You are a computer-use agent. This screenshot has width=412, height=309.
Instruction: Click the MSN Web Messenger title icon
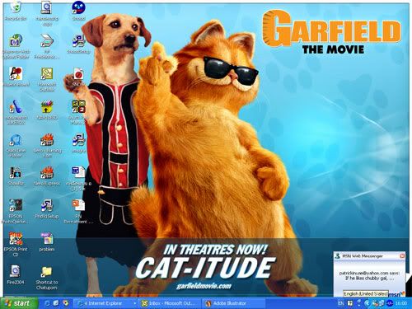pyautogui.click(x=338, y=256)
